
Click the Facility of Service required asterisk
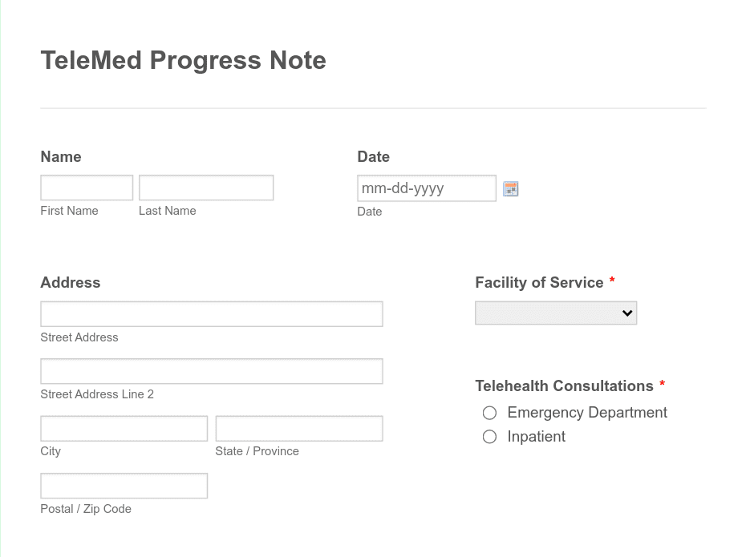612,281
